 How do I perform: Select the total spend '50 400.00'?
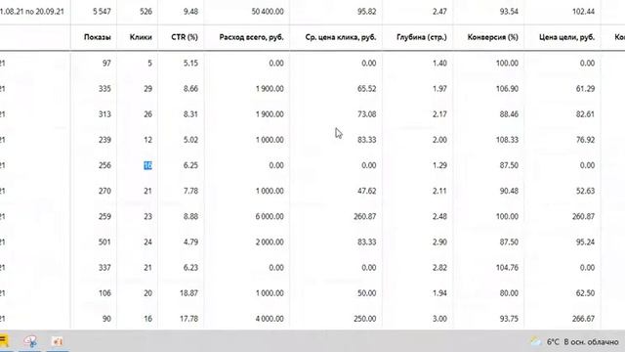click(x=268, y=12)
